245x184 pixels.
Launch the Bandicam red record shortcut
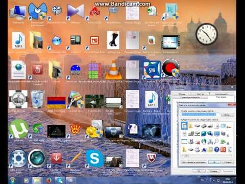(x=170, y=68)
